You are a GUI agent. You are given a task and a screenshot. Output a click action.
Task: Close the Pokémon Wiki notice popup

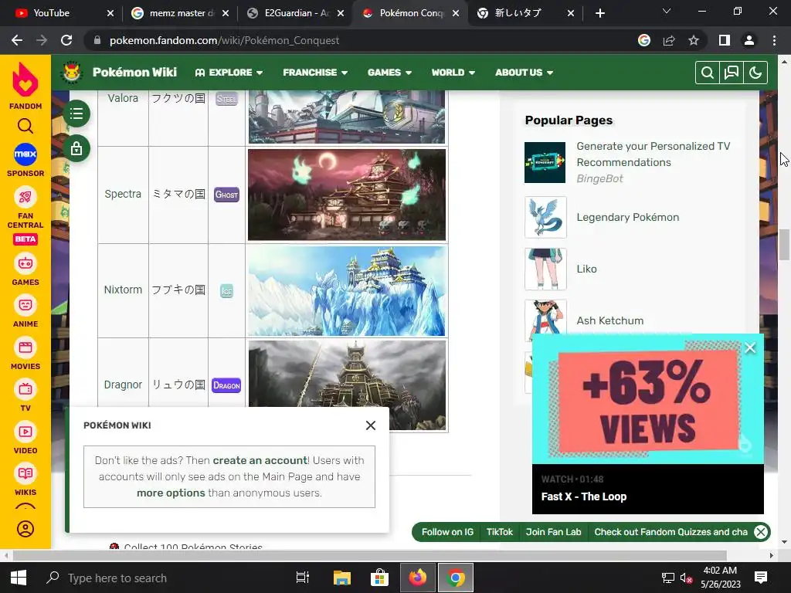371,425
